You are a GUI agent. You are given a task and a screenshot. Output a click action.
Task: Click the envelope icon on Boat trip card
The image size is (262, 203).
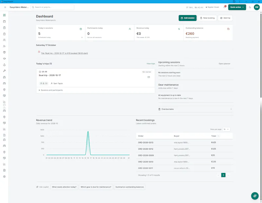pyautogui.click(x=149, y=77)
